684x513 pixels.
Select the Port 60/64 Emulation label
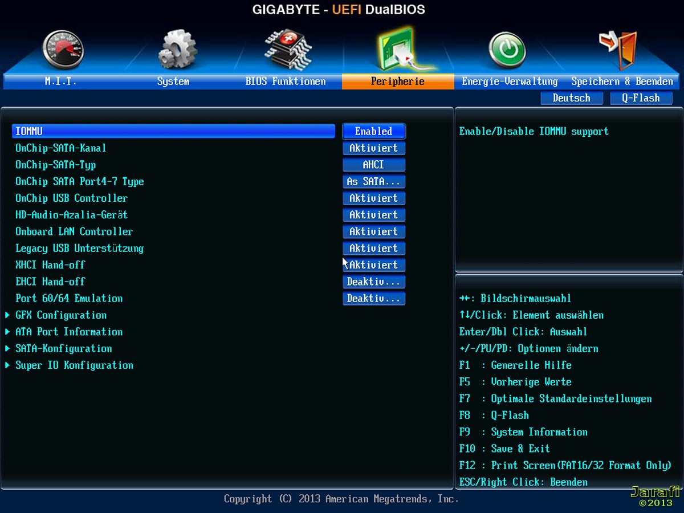69,298
